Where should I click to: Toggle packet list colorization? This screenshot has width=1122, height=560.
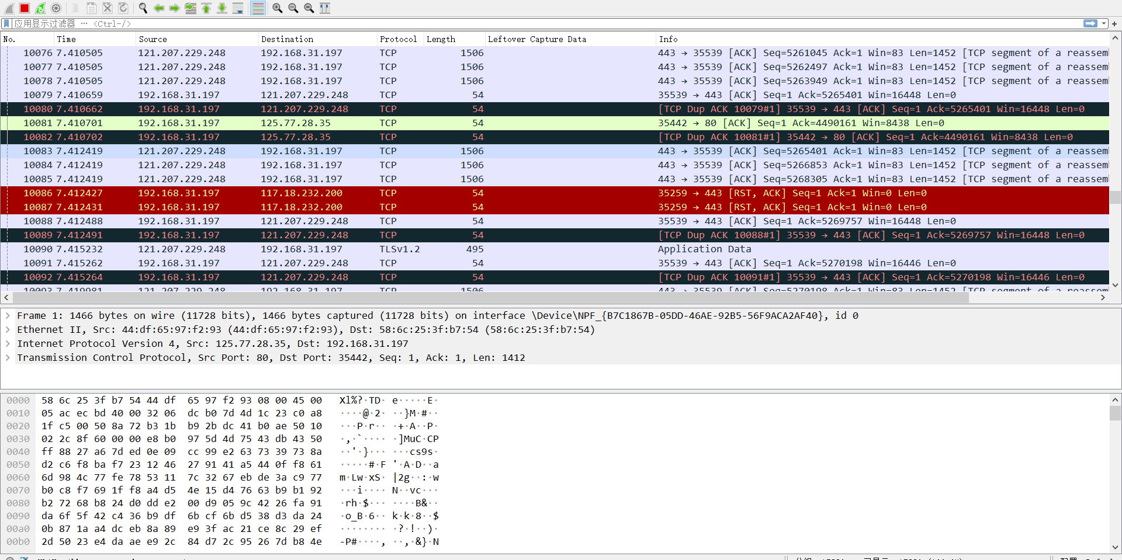pyautogui.click(x=258, y=8)
